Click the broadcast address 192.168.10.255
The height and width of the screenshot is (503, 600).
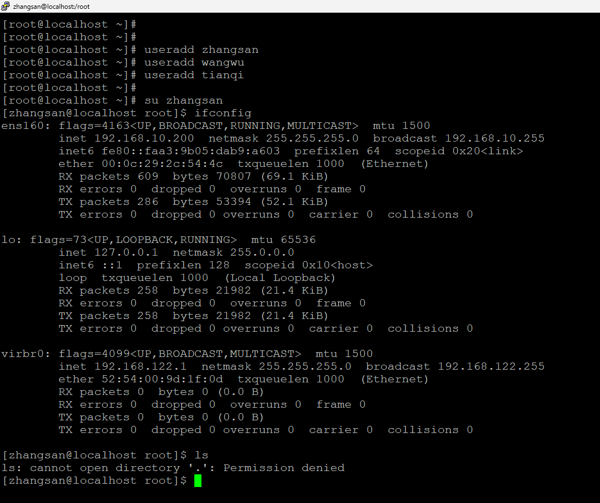[494, 138]
